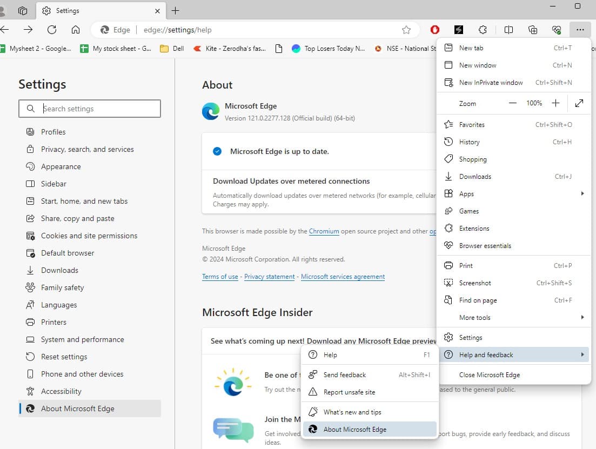596x449 pixels.
Task: Decrease zoom with the minus button
Action: [x=513, y=103]
